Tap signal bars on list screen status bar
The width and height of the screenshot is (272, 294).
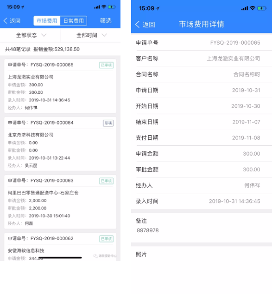[97, 7]
